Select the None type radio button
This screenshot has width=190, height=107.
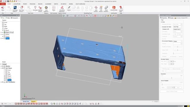tap(161, 22)
